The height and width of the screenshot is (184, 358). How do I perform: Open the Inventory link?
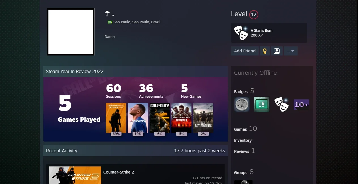point(243,140)
